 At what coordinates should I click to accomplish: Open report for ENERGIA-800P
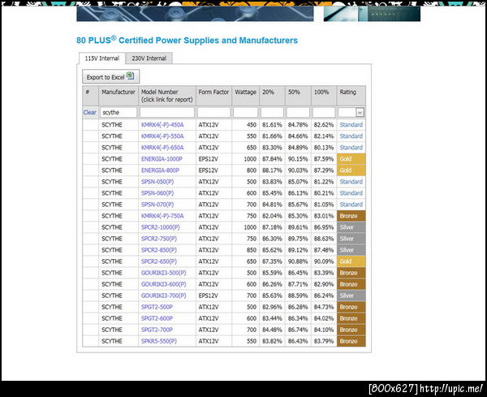point(160,170)
